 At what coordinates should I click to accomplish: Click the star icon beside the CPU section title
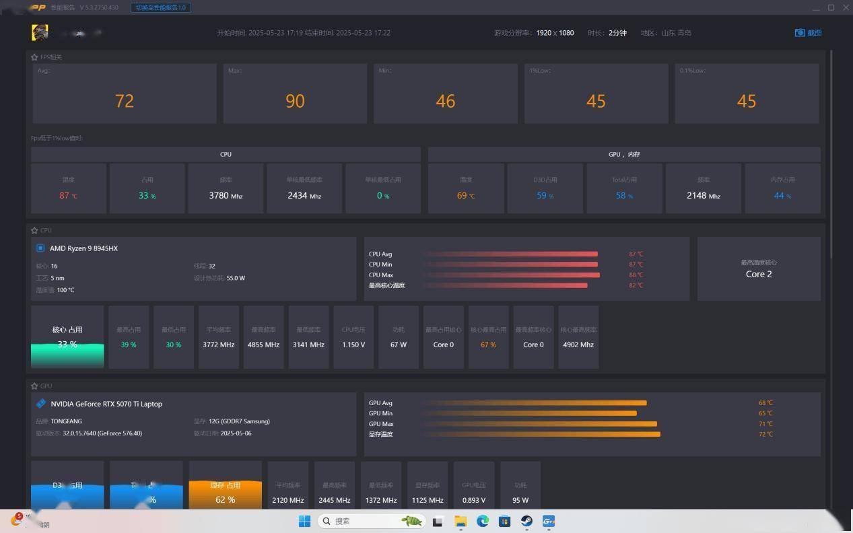click(x=34, y=230)
